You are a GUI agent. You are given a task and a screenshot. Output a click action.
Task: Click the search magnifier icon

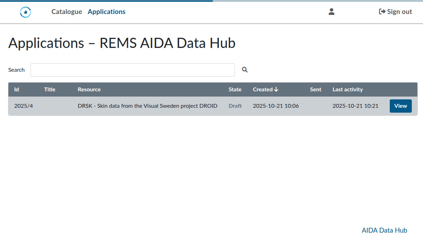pyautogui.click(x=245, y=70)
